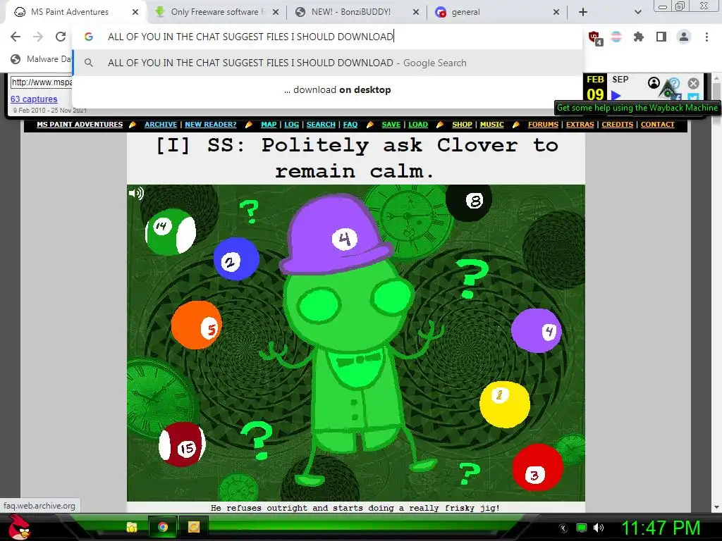Open the CONTACT link

pos(657,124)
